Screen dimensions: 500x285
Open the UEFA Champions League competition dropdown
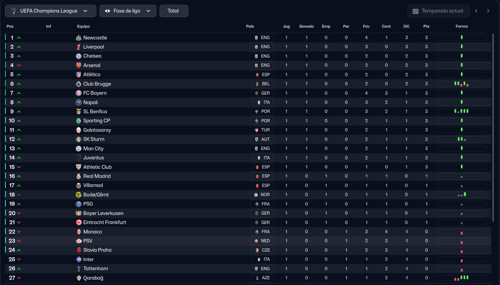pyautogui.click(x=51, y=11)
